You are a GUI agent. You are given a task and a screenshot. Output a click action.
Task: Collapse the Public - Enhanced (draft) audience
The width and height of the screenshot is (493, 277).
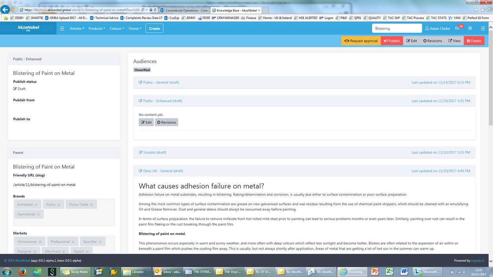tap(304, 101)
